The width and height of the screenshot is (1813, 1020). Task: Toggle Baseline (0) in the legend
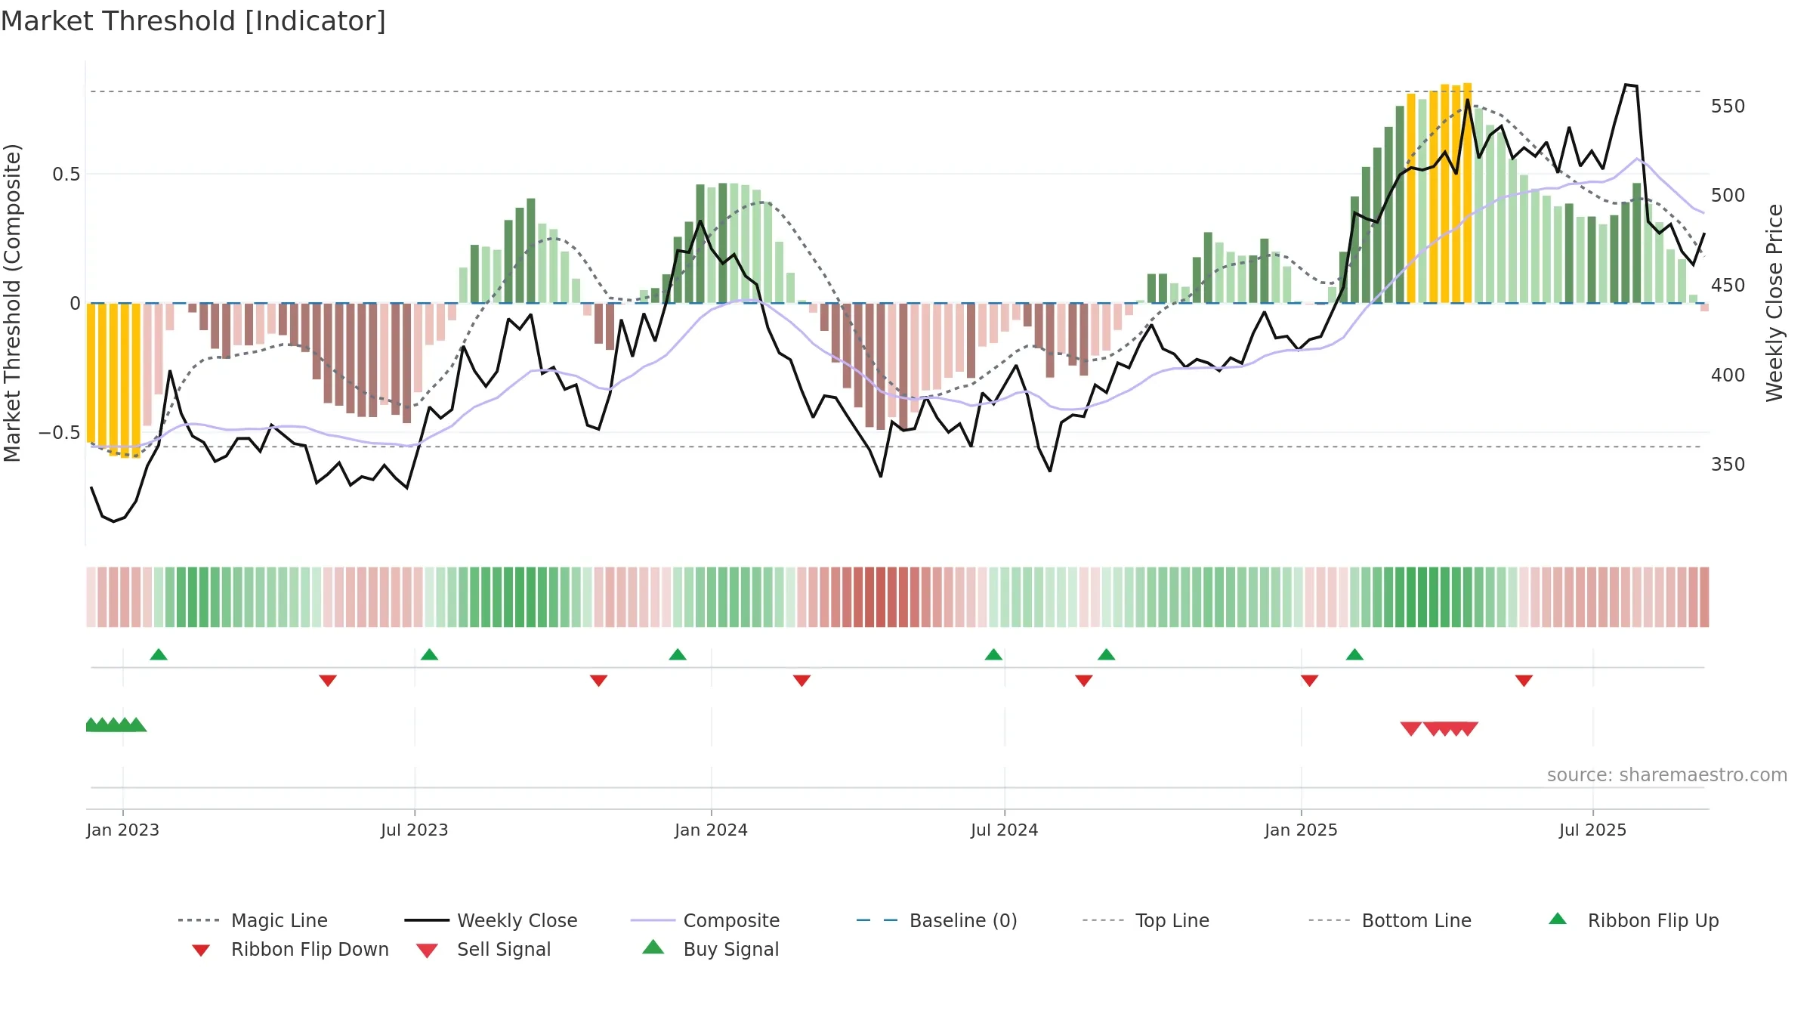(937, 920)
